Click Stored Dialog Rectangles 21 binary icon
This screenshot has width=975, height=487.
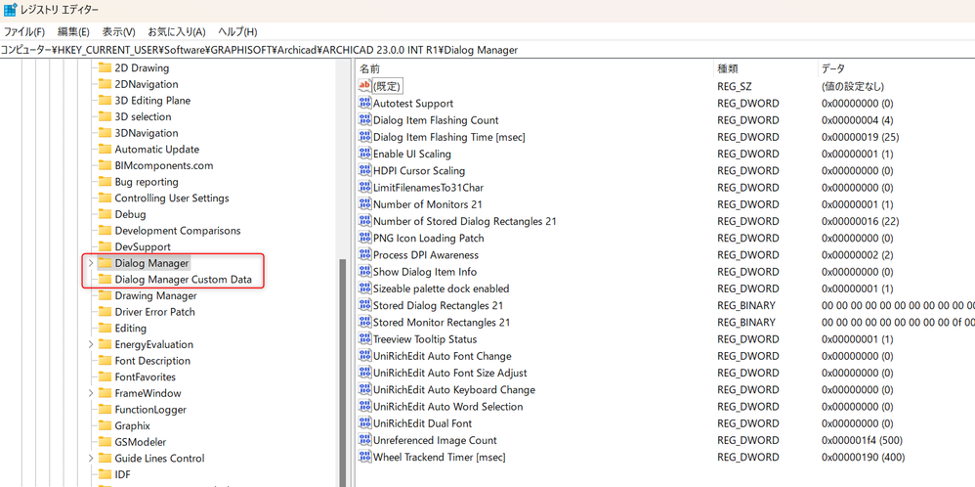[365, 305]
